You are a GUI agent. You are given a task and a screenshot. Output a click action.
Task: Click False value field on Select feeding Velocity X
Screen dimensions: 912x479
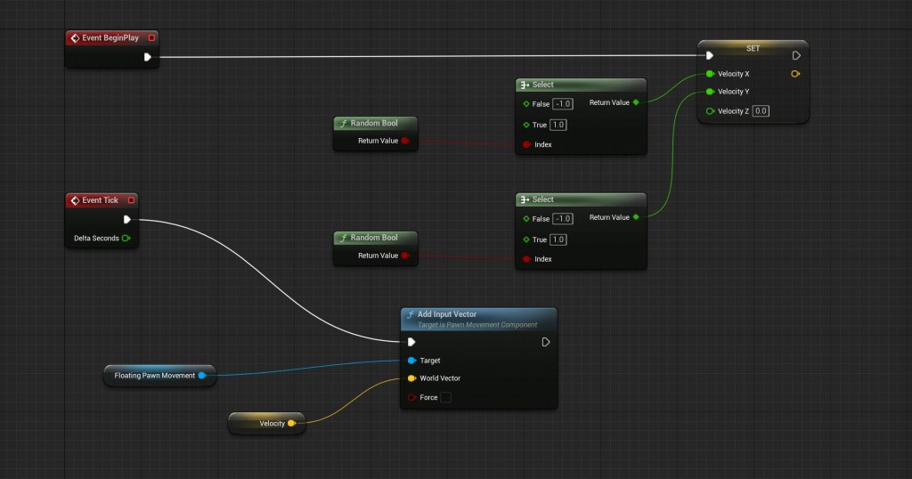562,104
